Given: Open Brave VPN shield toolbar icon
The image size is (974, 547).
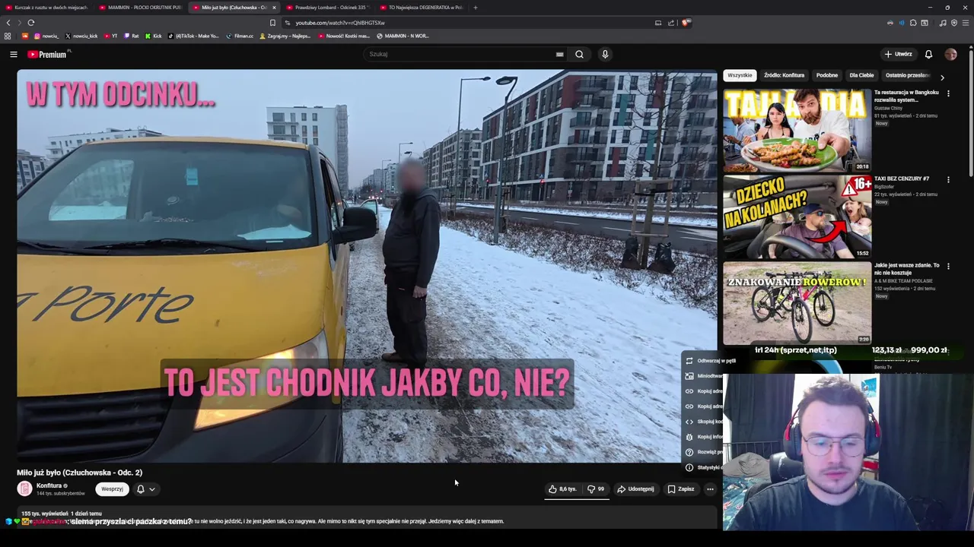Looking at the screenshot, I should coord(954,23).
